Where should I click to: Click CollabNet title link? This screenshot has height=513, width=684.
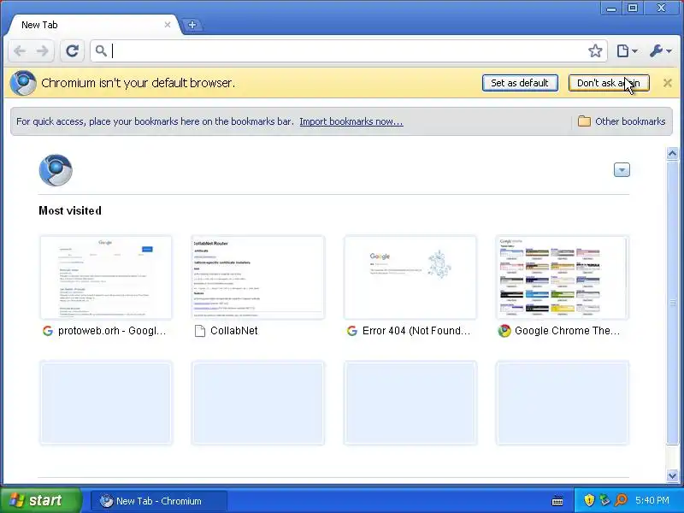point(233,331)
